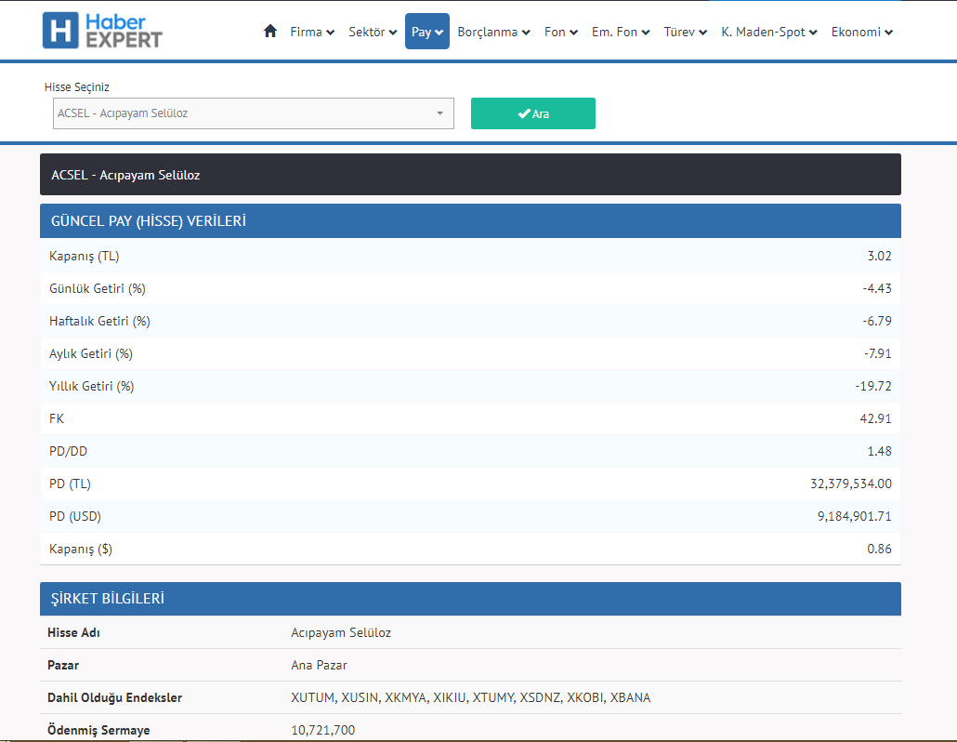Select the Pazar value Ana Pazar
The height and width of the screenshot is (742, 957).
319,665
